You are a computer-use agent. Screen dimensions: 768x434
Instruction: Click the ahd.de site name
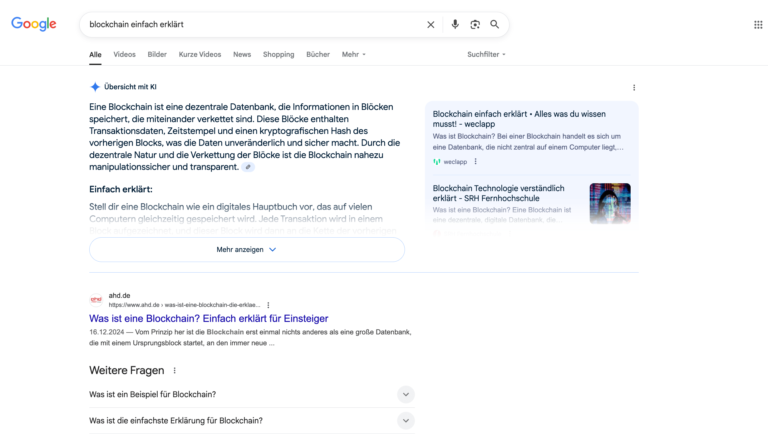click(119, 295)
